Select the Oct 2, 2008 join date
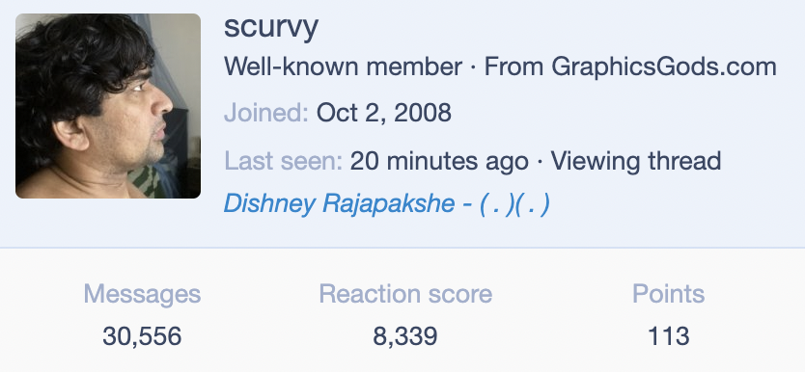The width and height of the screenshot is (805, 372). click(384, 113)
